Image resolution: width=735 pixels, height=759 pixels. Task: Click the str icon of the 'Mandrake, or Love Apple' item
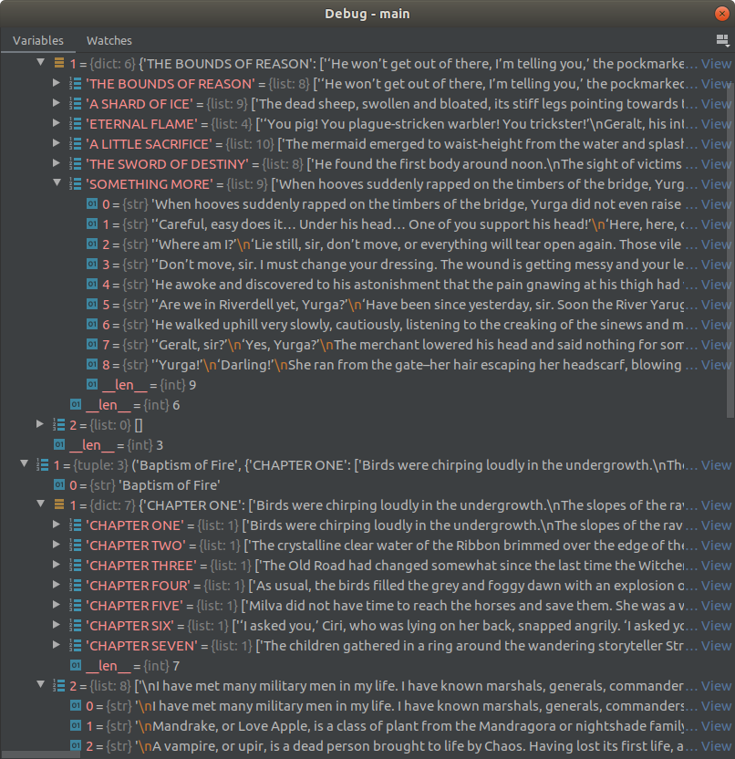coord(76,725)
